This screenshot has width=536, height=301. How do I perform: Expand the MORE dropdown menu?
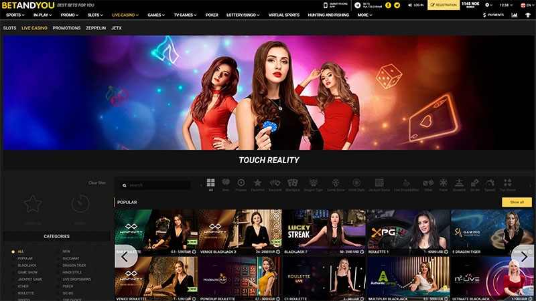pyautogui.click(x=364, y=15)
